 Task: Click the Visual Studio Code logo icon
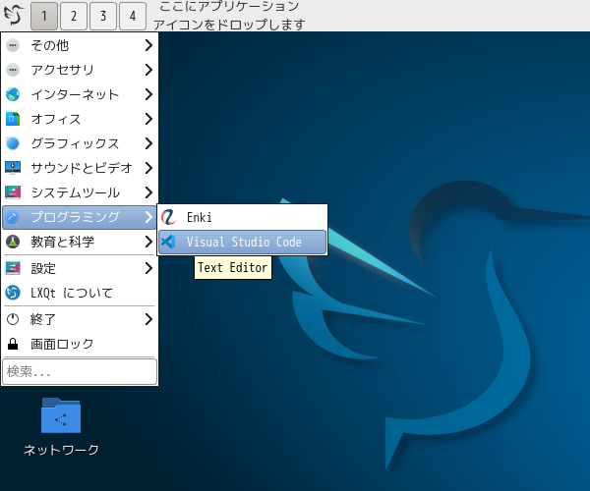point(168,242)
